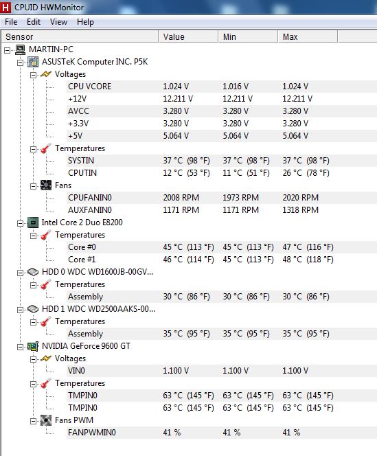Select the MARTIN-PC computer icon
Image resolution: width=377 pixels, height=456 pixels.
[20, 49]
